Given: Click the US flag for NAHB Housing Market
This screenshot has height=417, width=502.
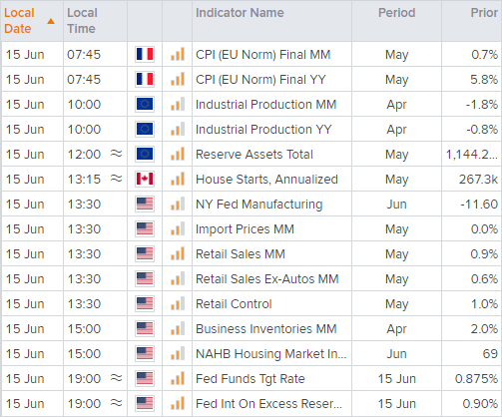Looking at the screenshot, I should (x=145, y=353).
